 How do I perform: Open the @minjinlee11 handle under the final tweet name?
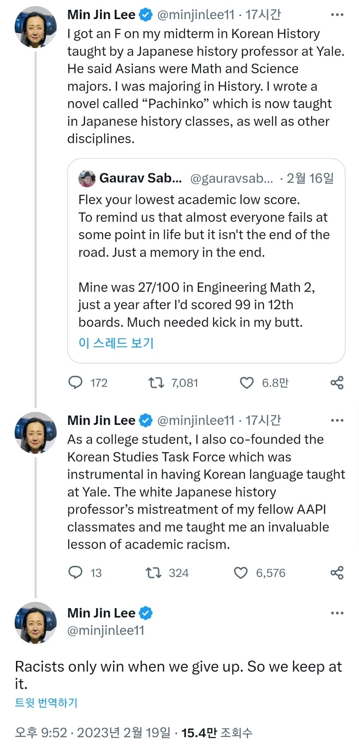pyautogui.click(x=106, y=630)
